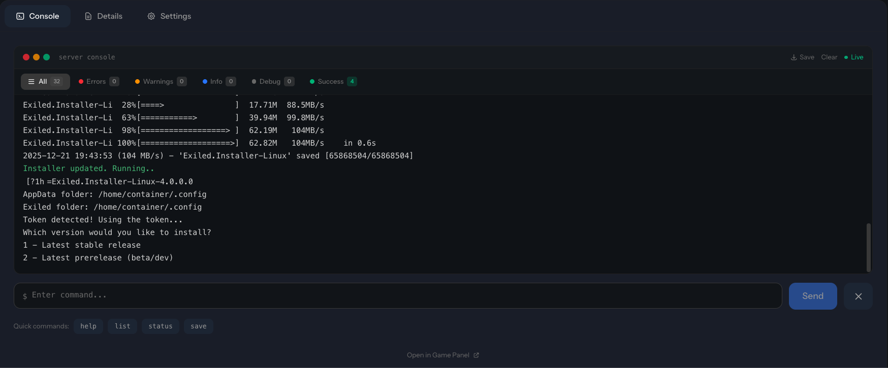Click the console vertical scrollbar
This screenshot has height=368, width=888.
pyautogui.click(x=869, y=247)
